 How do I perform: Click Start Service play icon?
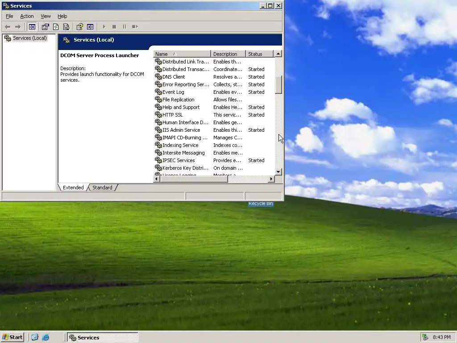point(104,27)
